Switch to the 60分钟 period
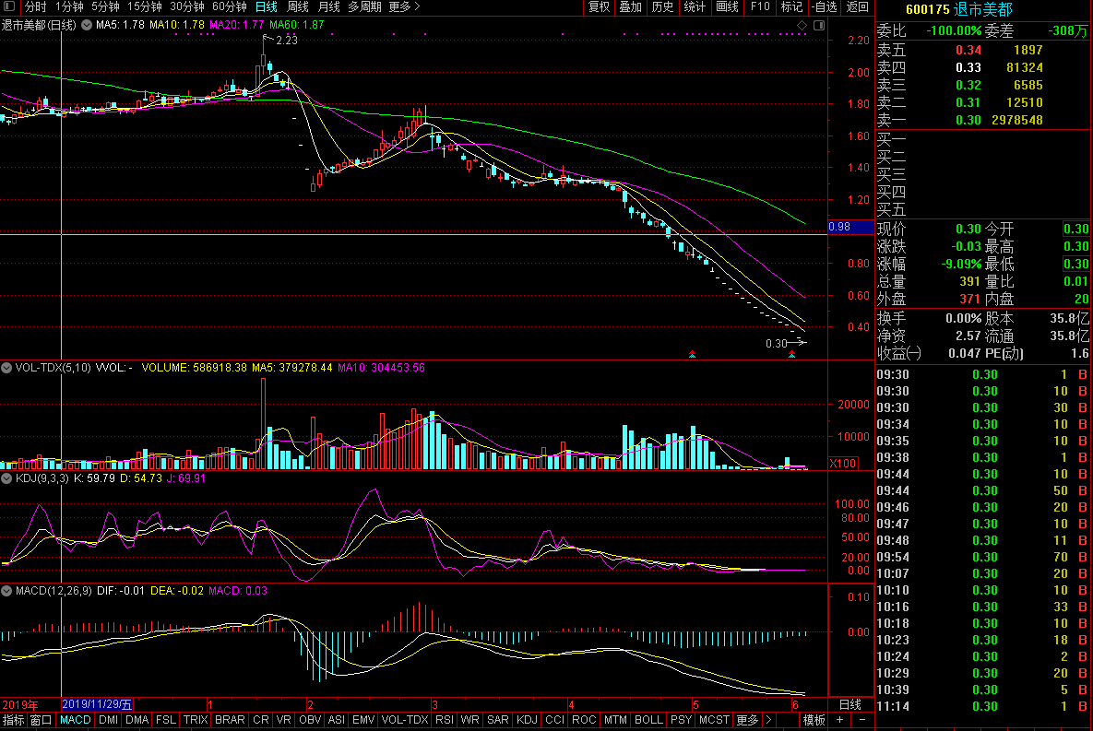This screenshot has width=1093, height=731. tap(230, 6)
